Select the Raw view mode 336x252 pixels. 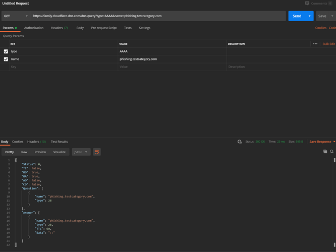(x=24, y=152)
